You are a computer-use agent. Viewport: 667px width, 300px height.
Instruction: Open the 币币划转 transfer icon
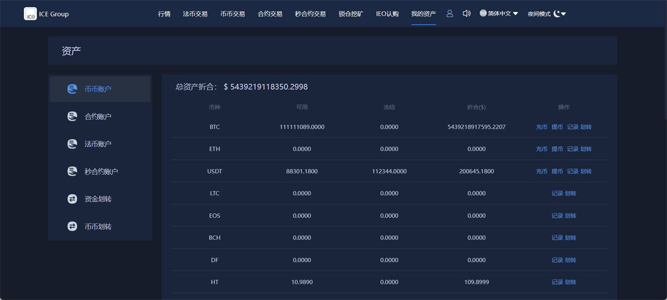click(x=72, y=227)
